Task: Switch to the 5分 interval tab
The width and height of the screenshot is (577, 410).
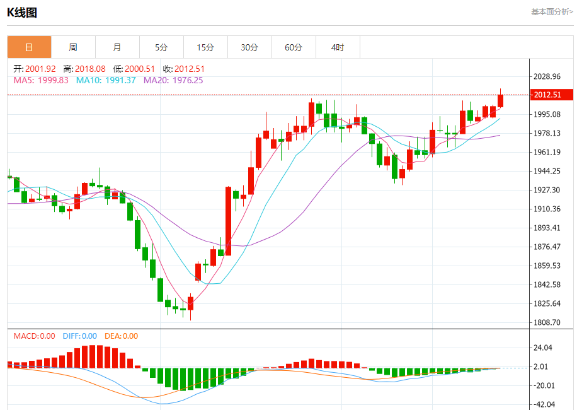Action: pyautogui.click(x=161, y=47)
